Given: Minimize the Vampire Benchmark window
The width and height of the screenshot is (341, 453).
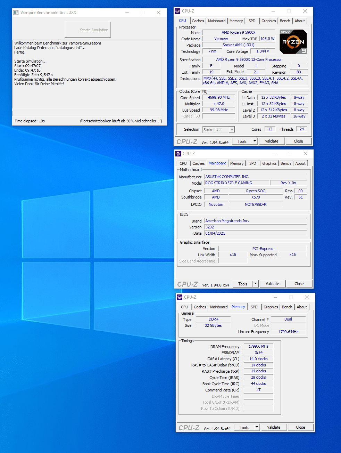Looking at the screenshot, I should point(127,13).
